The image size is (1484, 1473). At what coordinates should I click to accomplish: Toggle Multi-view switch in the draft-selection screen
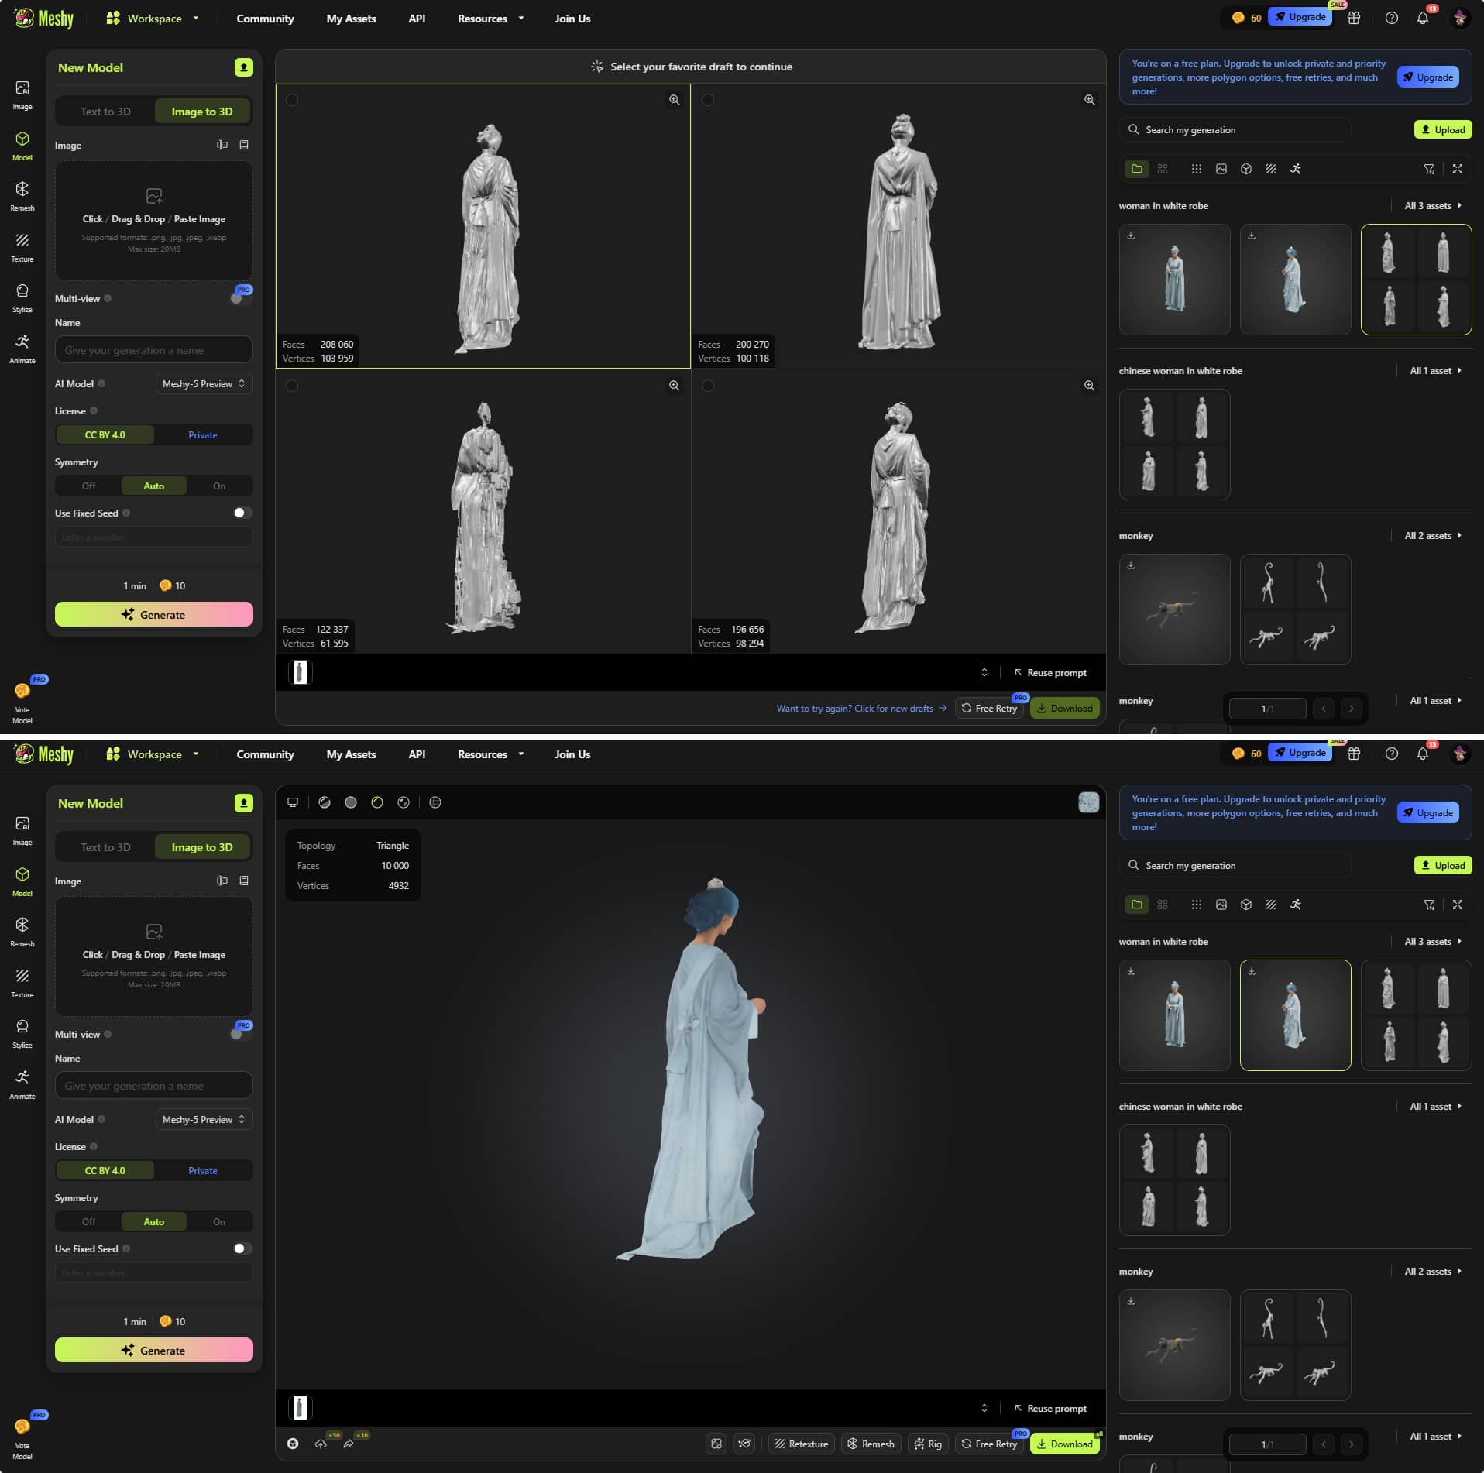pos(241,298)
